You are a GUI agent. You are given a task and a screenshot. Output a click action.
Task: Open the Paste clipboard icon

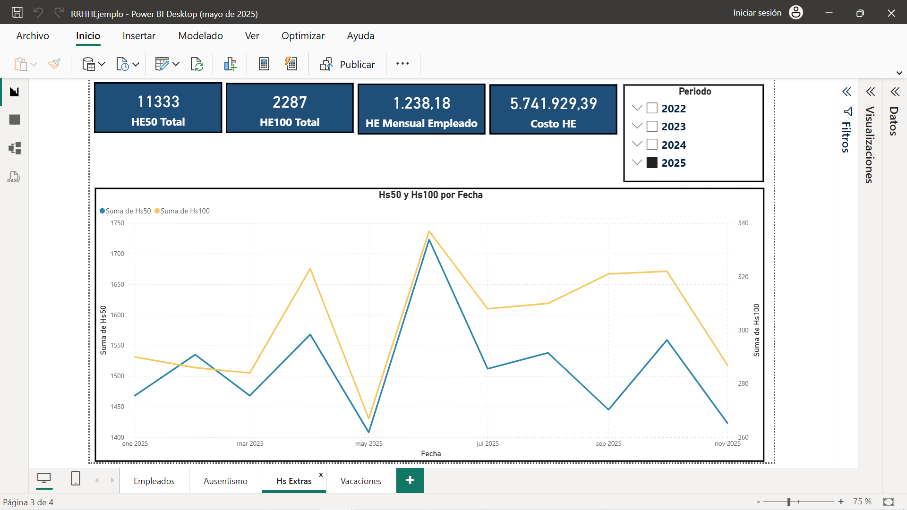coord(20,64)
